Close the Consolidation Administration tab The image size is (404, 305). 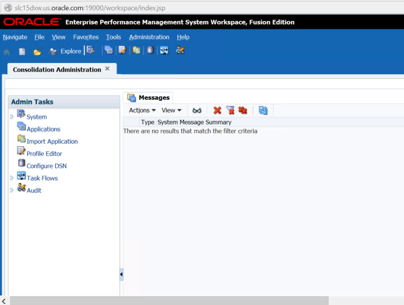coord(108,69)
